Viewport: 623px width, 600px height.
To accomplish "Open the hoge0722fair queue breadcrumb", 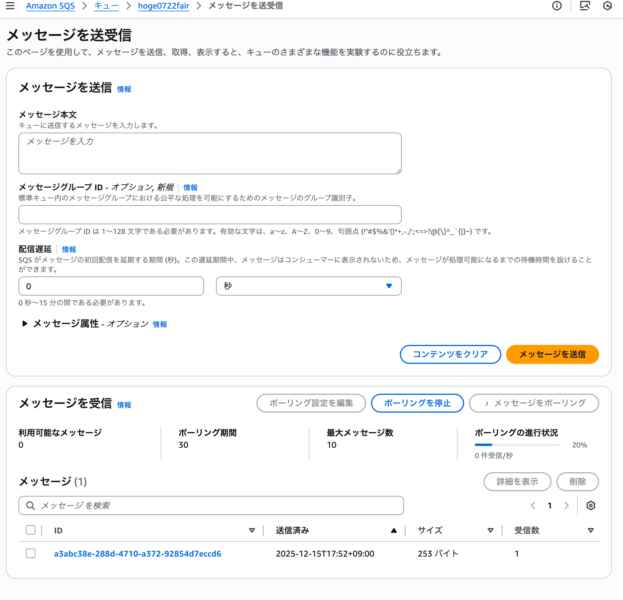I will (x=163, y=6).
